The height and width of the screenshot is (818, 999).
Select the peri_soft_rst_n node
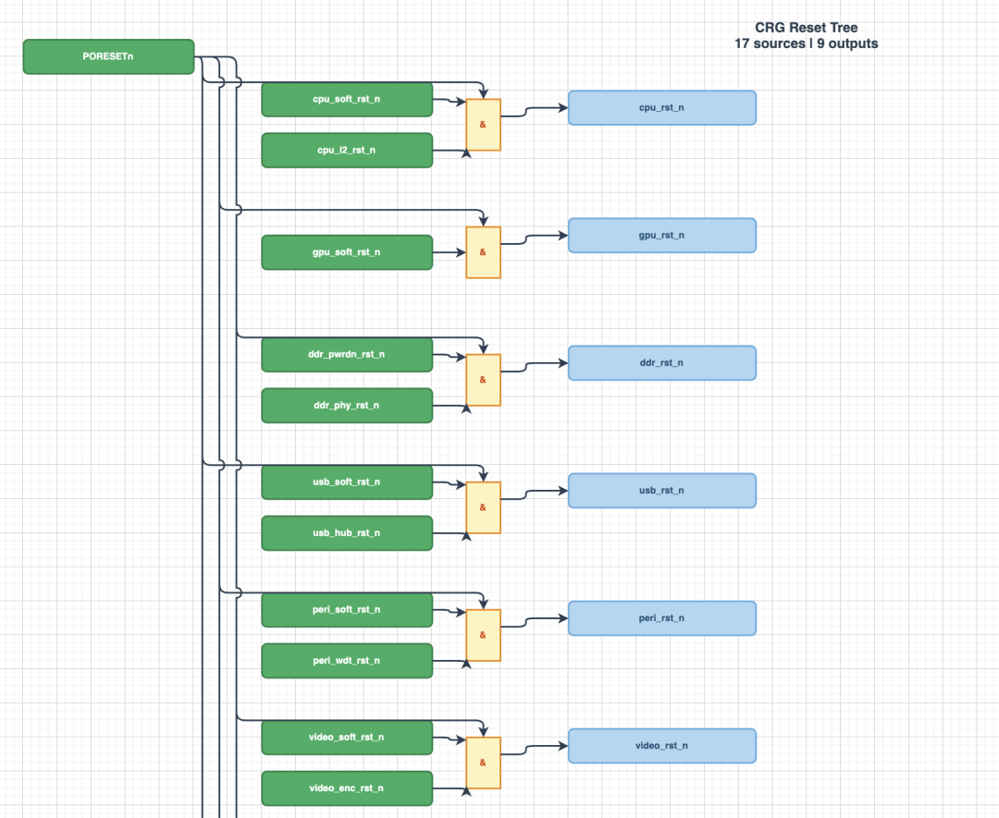point(347,610)
